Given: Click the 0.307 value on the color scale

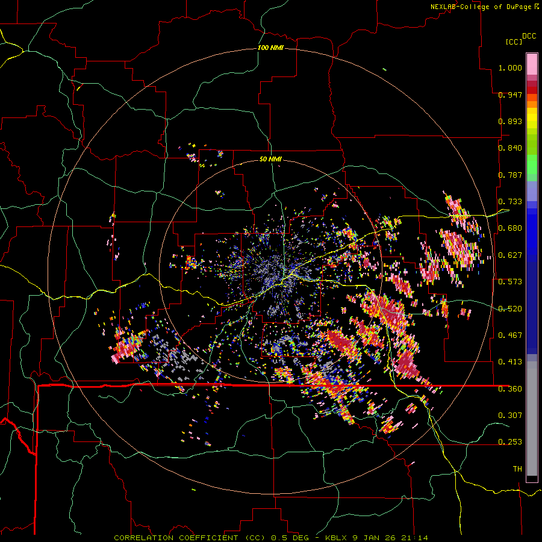Looking at the screenshot, I should coord(510,415).
